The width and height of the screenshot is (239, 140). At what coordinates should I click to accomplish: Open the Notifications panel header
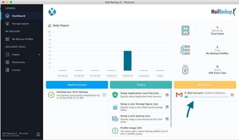[77, 85]
